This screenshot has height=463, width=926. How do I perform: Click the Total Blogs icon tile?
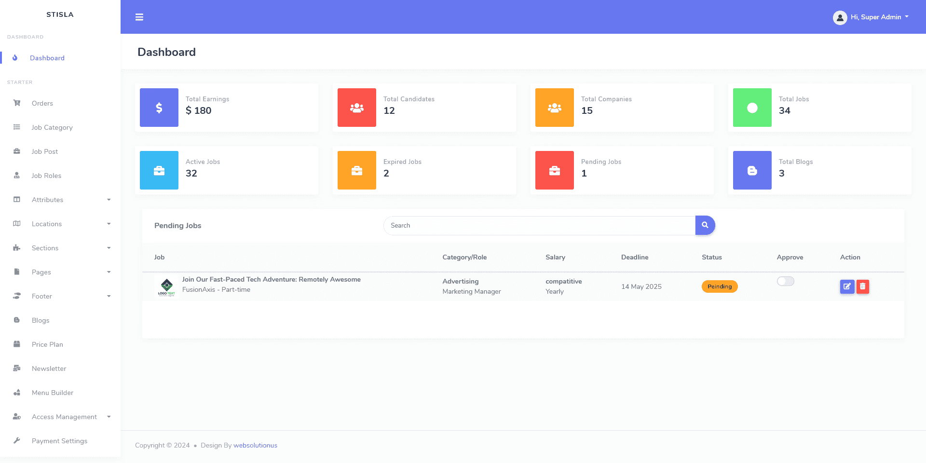pos(752,170)
